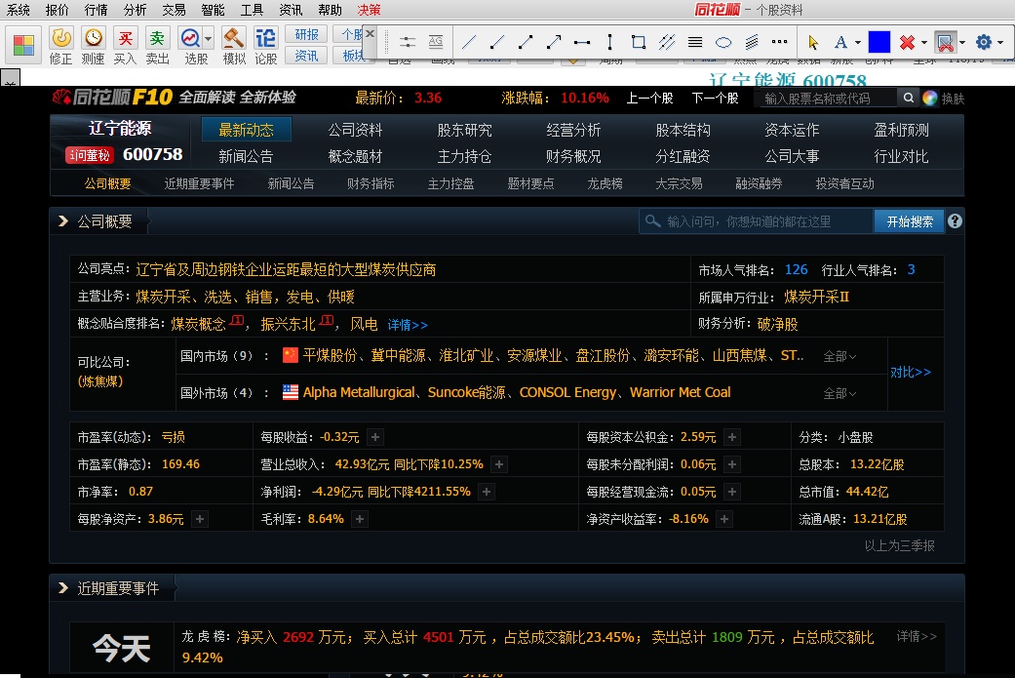Click the red X delete drawing icon
Viewport: 1015px width, 678px height.
(907, 43)
